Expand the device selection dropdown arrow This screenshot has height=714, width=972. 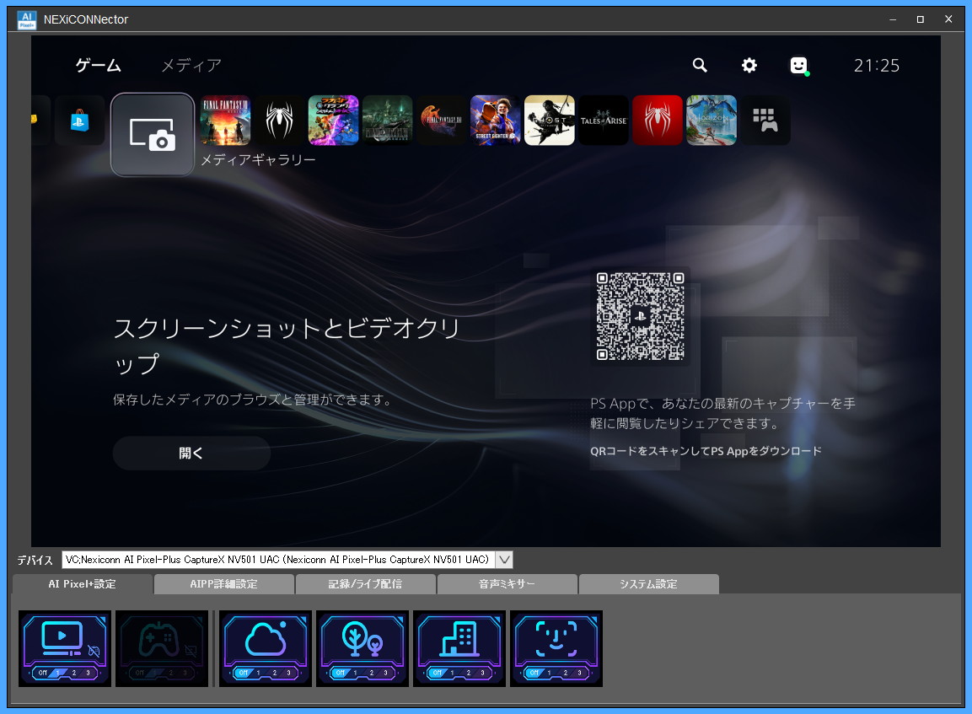coord(504,560)
